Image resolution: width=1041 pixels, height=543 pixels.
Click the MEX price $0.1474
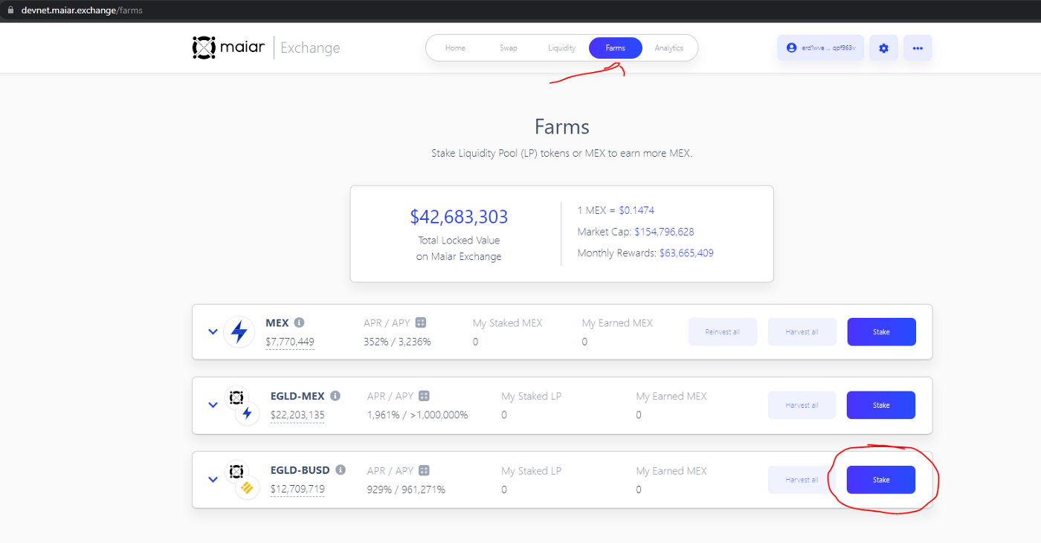(636, 210)
